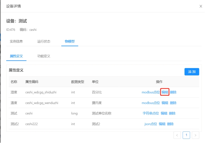Edit the 测试 property with code ceshi
205x143 pixels.
pyautogui.click(x=164, y=113)
